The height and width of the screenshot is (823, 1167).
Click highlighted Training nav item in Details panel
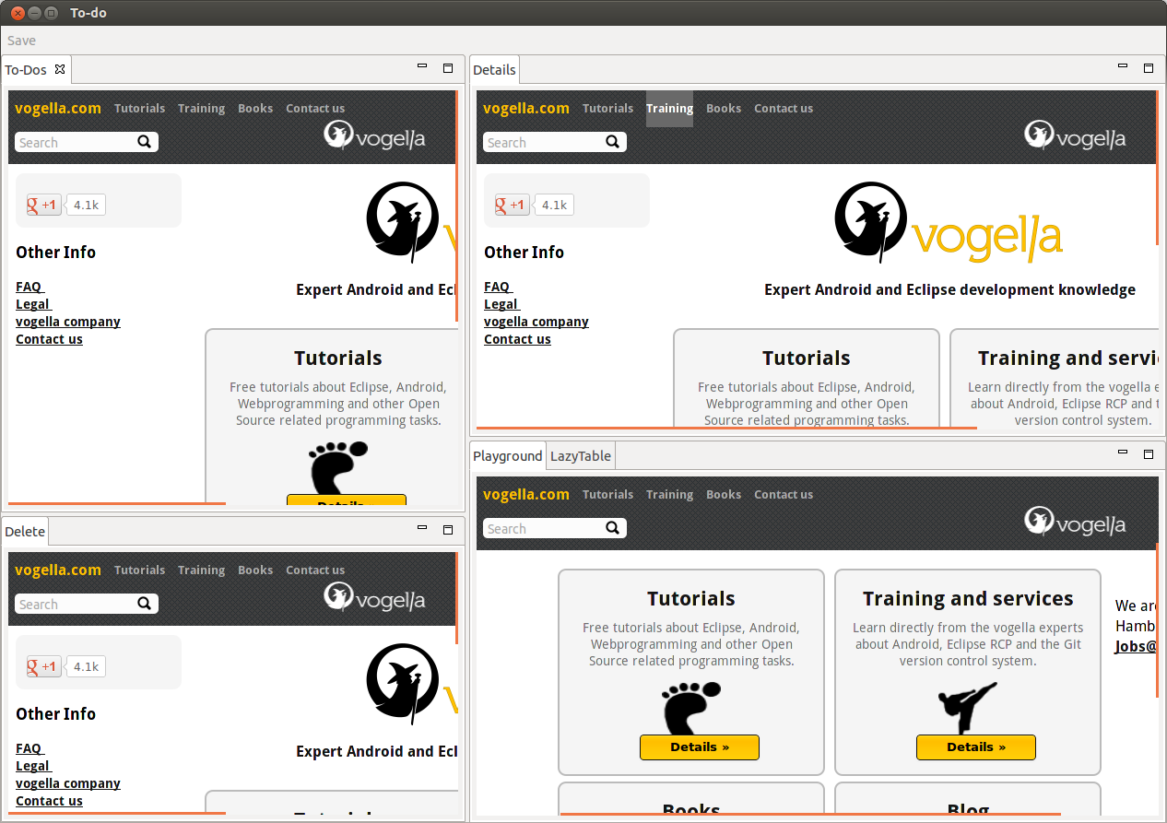pos(669,109)
